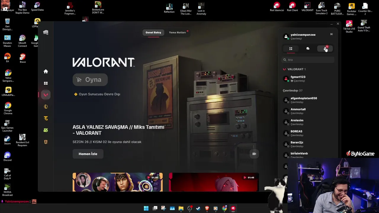
Task: Open Chrome on taskbar
Action: 224,208
